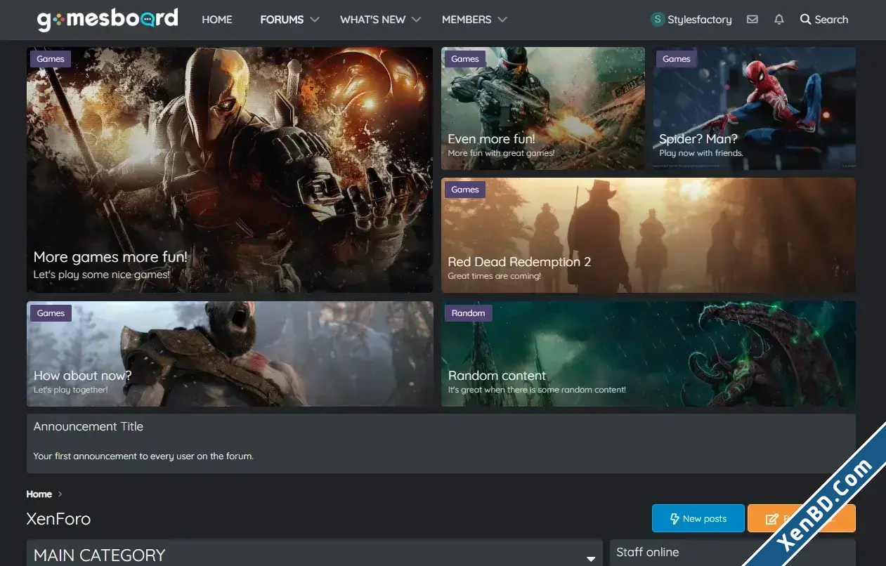This screenshot has width=886, height=566.
Task: Click the Search magnifier icon
Action: pos(805,20)
